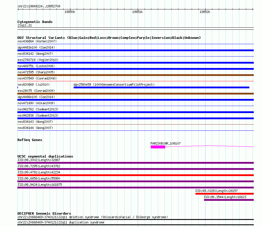Click the UCSC segmental duplications title

coord(45,156)
